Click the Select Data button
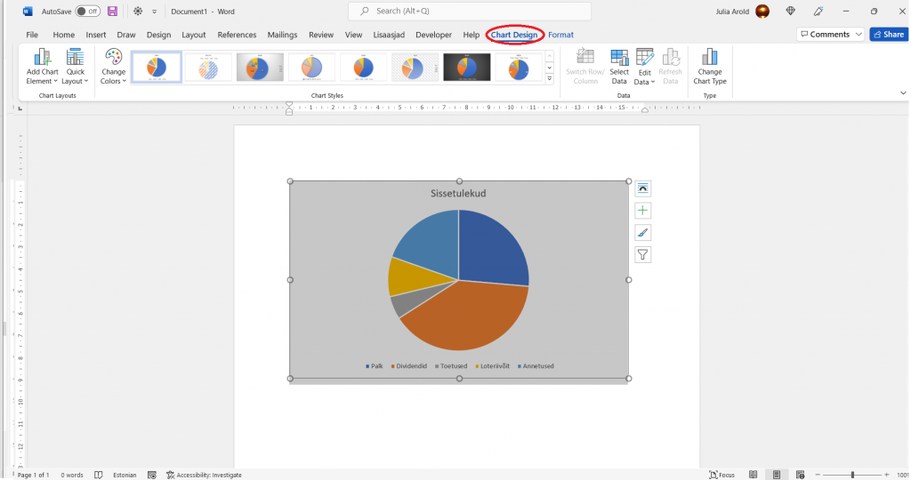The image size is (911, 480). [x=619, y=67]
